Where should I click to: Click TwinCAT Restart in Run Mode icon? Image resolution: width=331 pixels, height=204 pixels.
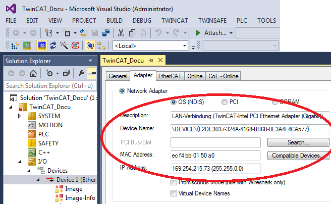pos(27,45)
